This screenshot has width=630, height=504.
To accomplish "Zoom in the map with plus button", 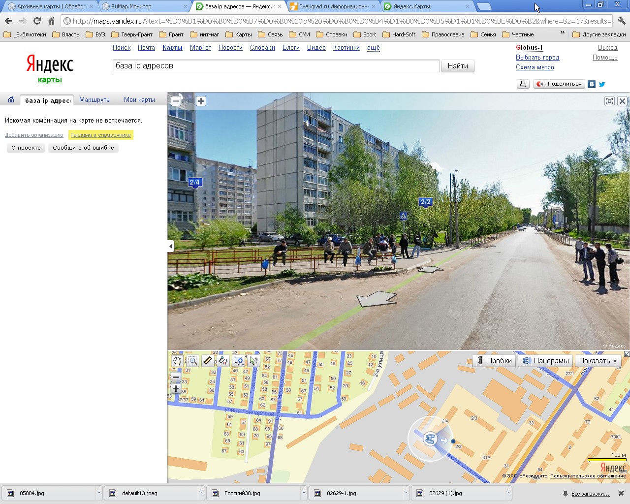I will click(176, 388).
